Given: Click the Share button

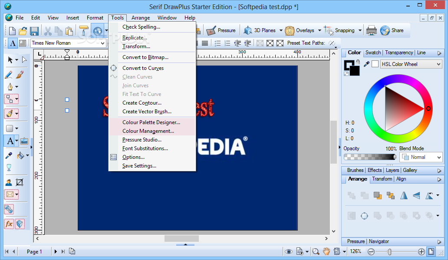Looking at the screenshot, I should [392, 30].
